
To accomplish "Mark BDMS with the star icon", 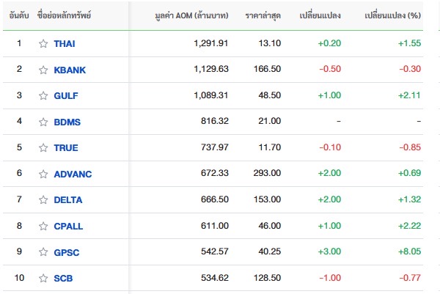I will tap(43, 122).
